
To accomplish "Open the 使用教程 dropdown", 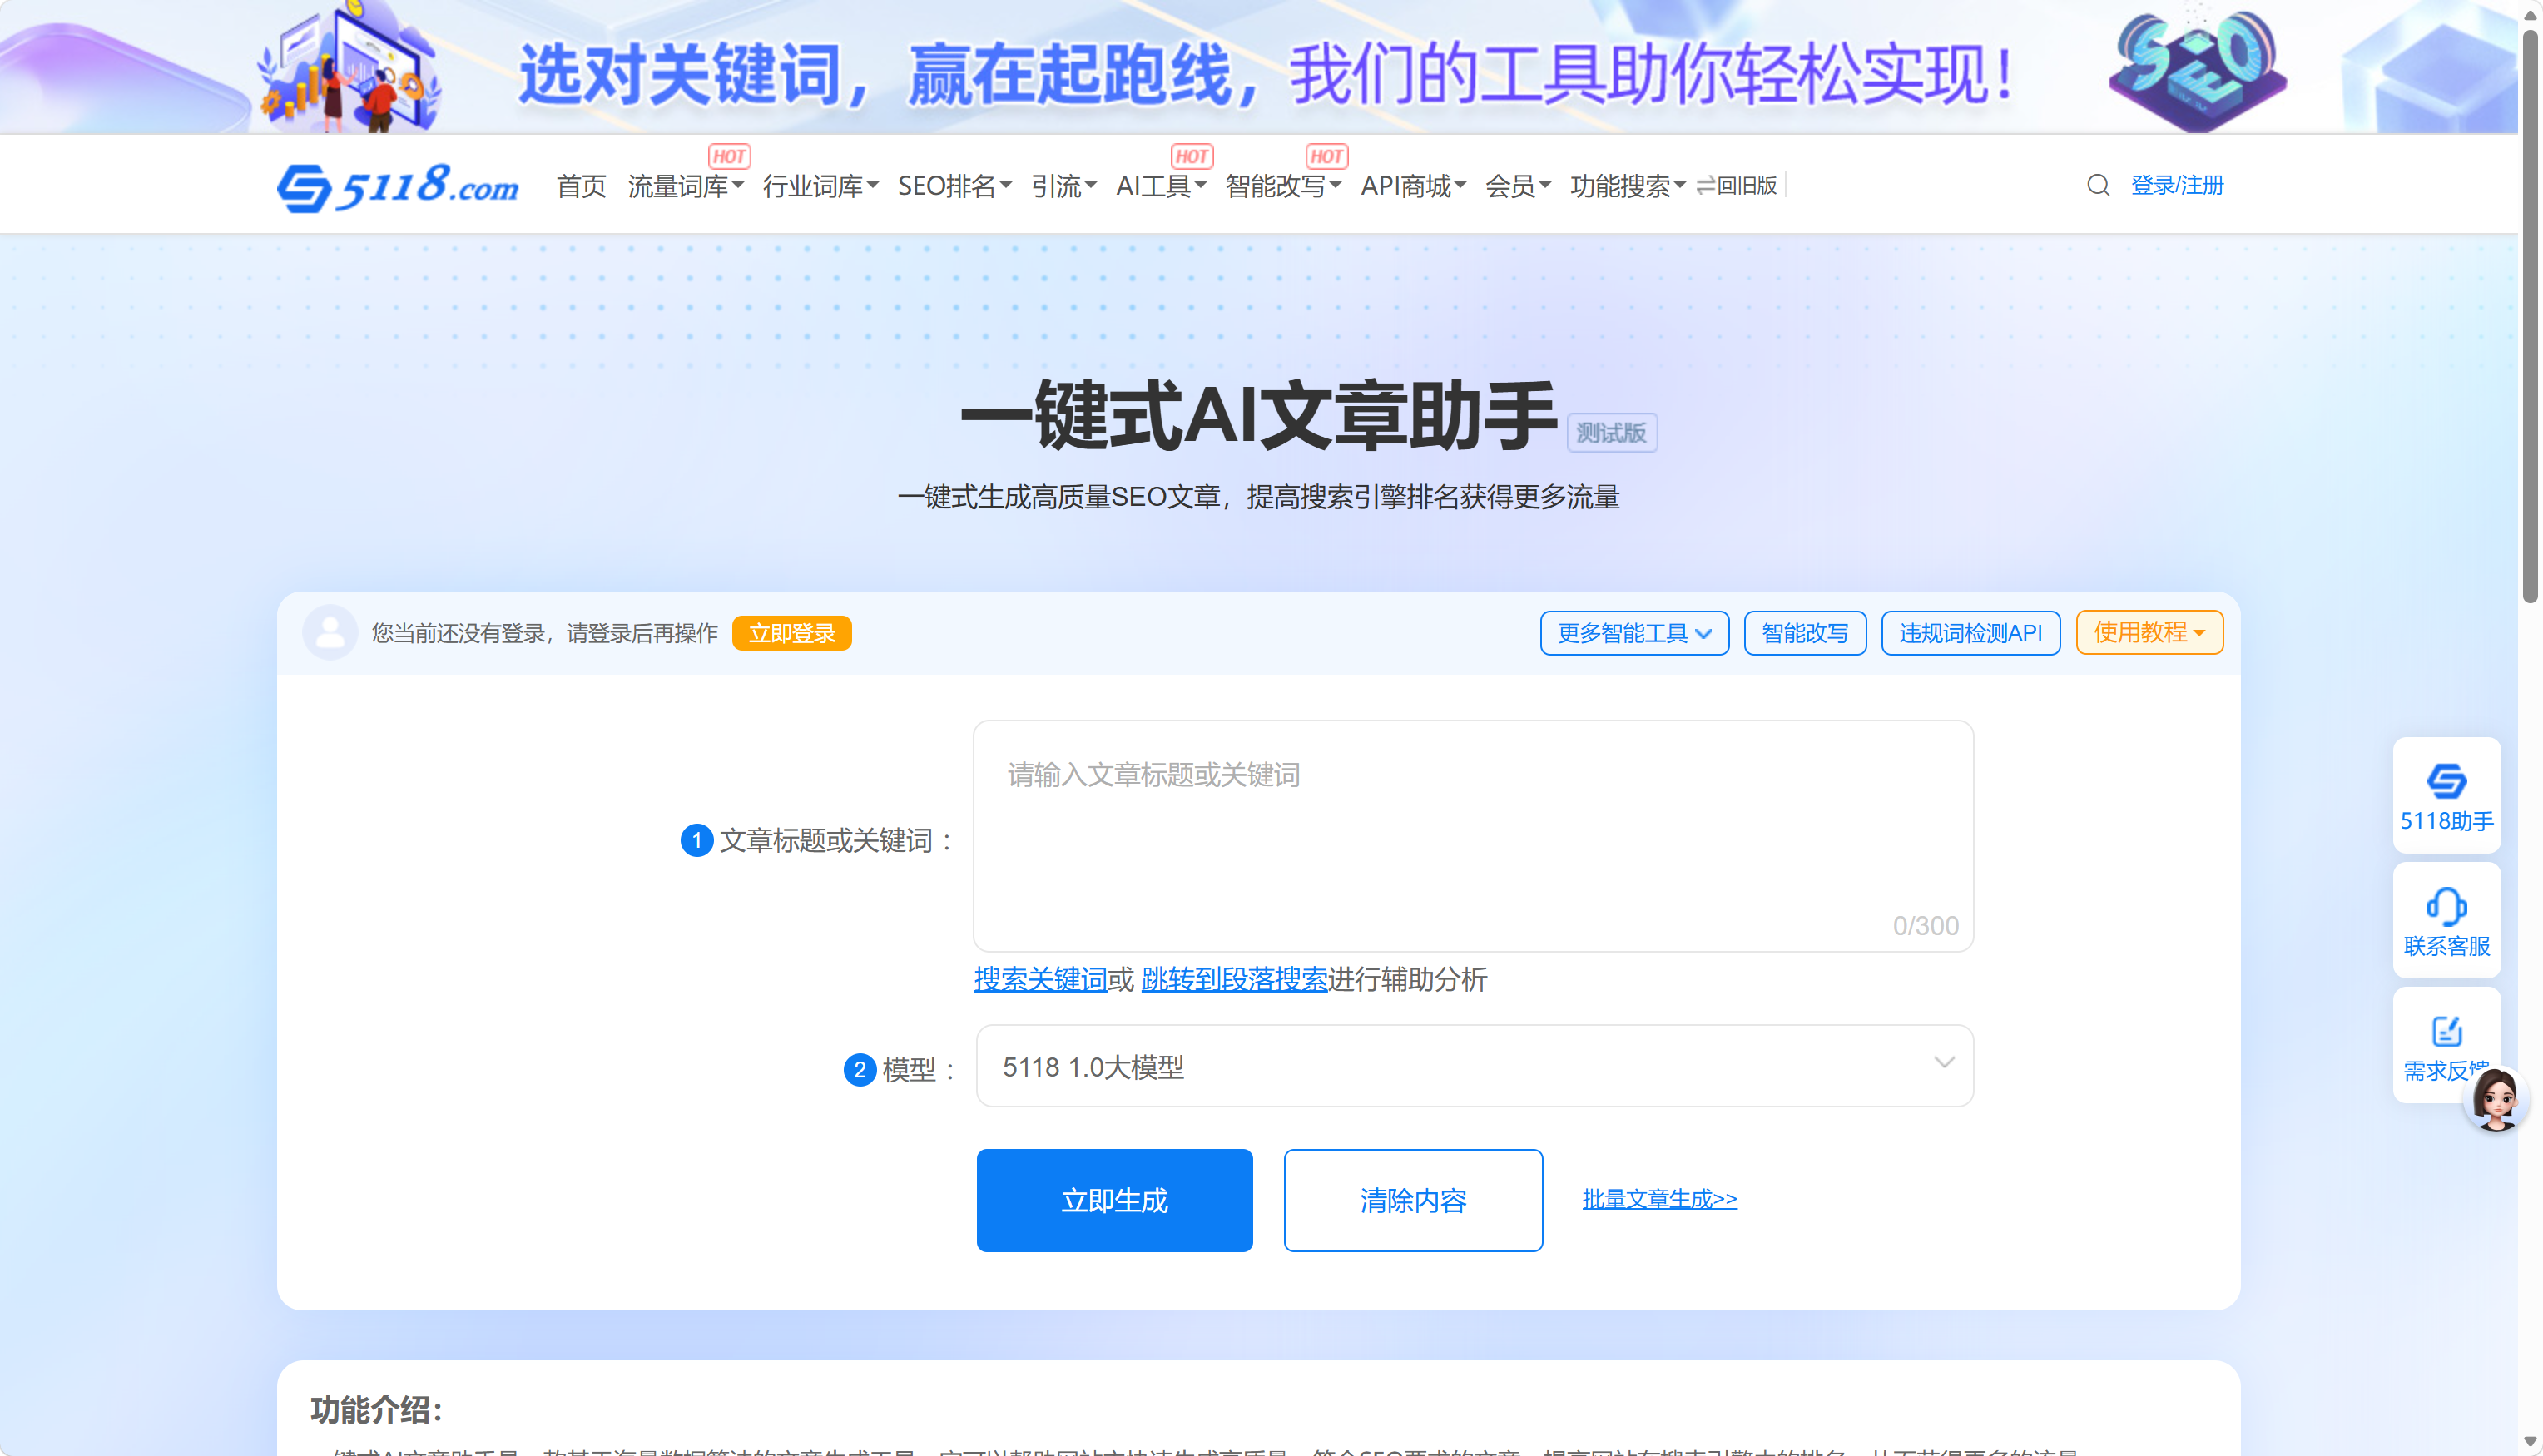I will [2149, 632].
